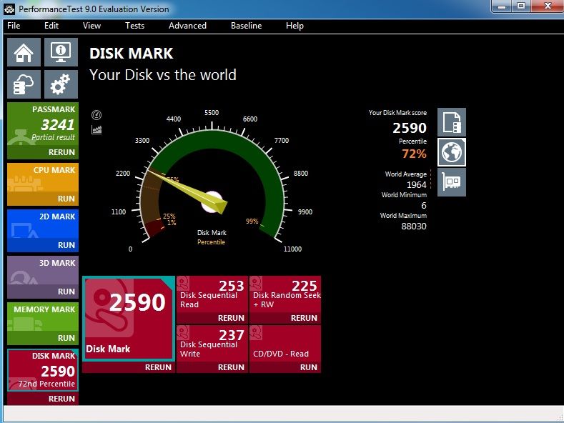Rerun the Disk Sequential Read test
564x423 pixels.
pos(231,318)
